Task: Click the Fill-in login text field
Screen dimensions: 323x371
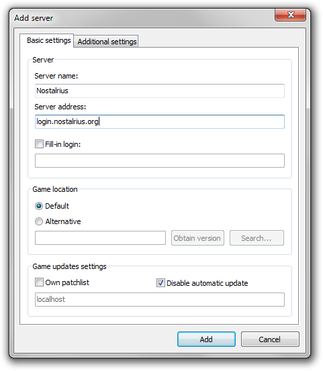Action: 160,160
